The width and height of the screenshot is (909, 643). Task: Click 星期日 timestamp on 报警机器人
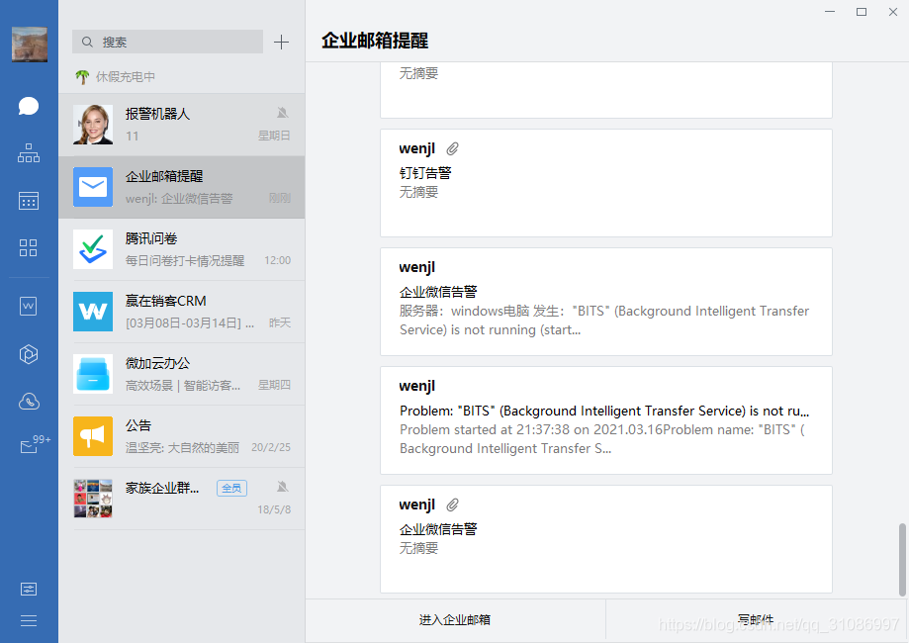[274, 136]
